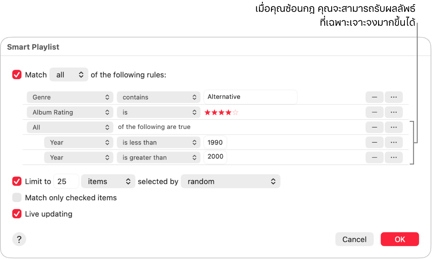Confirm the playlist with OK
The height and width of the screenshot is (259, 432).
pos(400,239)
